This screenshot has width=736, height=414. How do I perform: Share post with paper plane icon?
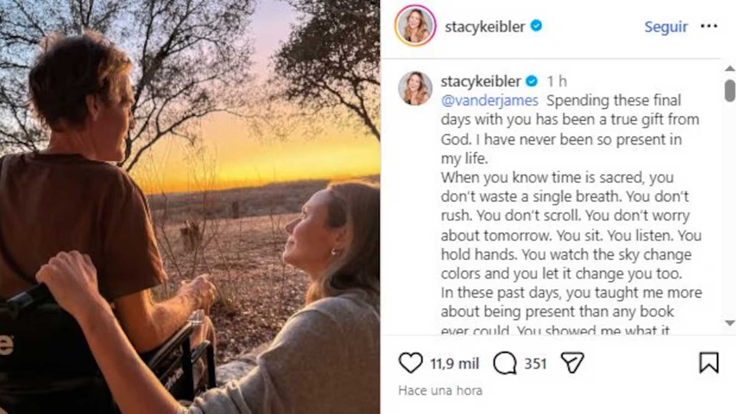572,362
